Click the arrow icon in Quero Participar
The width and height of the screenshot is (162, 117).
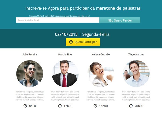tap(71, 42)
